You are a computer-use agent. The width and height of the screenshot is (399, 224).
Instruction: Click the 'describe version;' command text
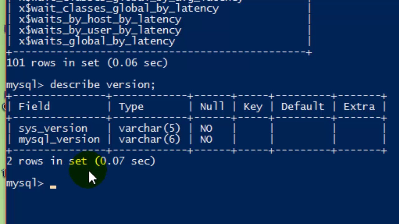tap(103, 85)
